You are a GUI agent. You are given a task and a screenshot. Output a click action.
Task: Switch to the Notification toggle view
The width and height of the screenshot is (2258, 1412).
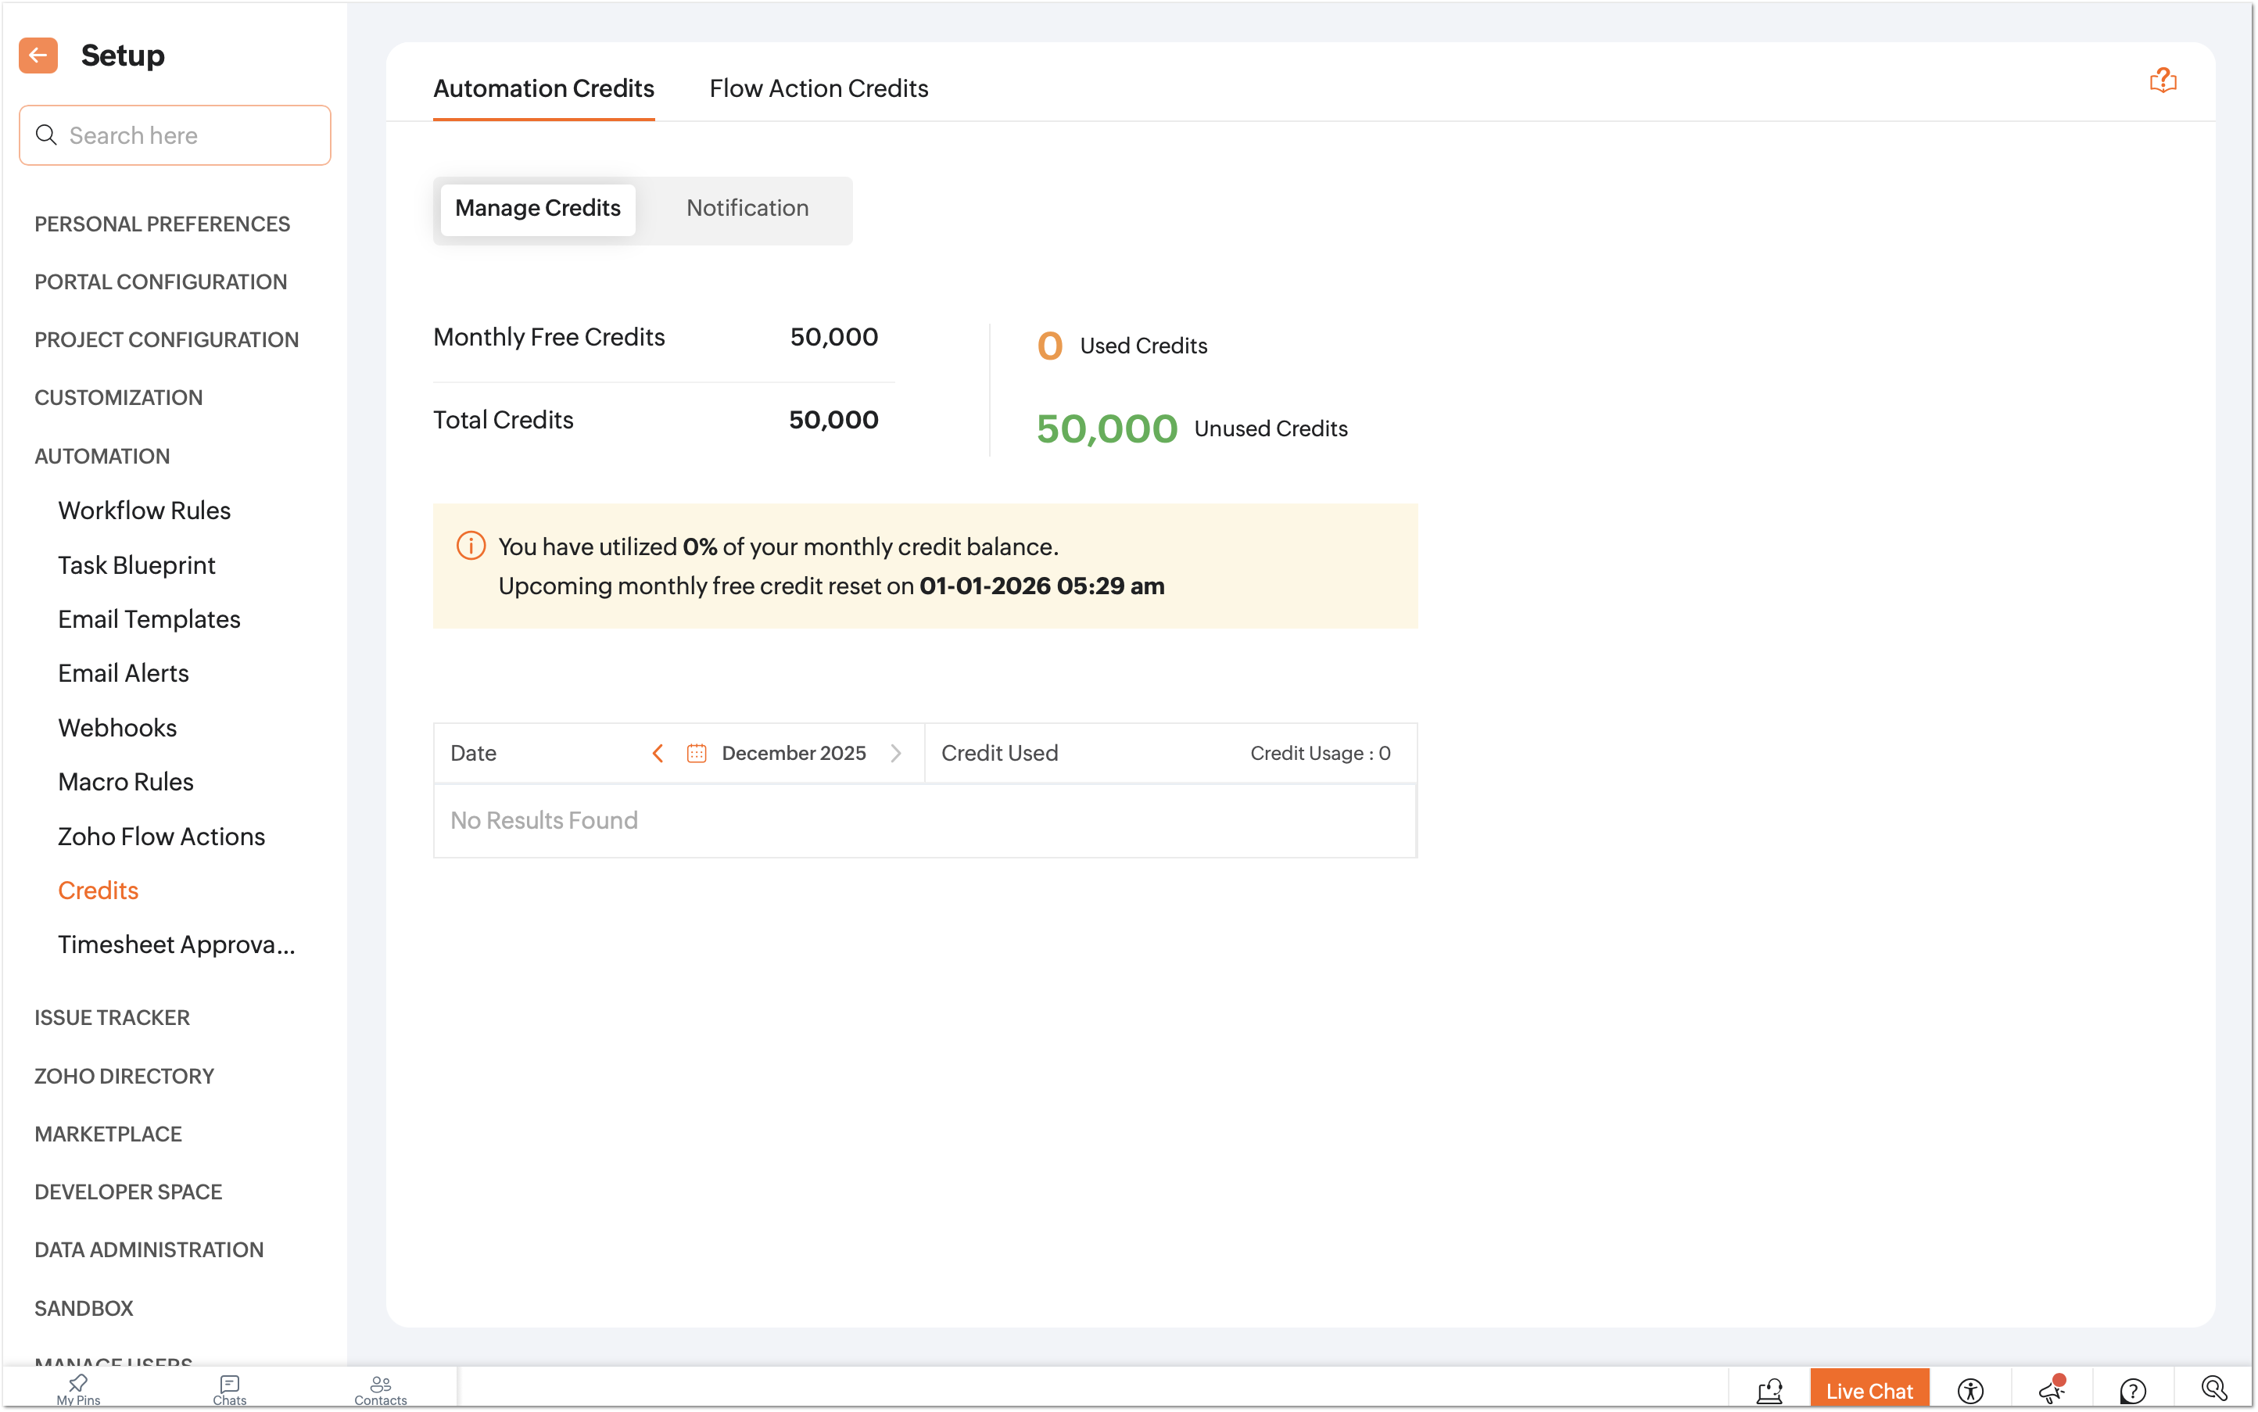click(747, 208)
